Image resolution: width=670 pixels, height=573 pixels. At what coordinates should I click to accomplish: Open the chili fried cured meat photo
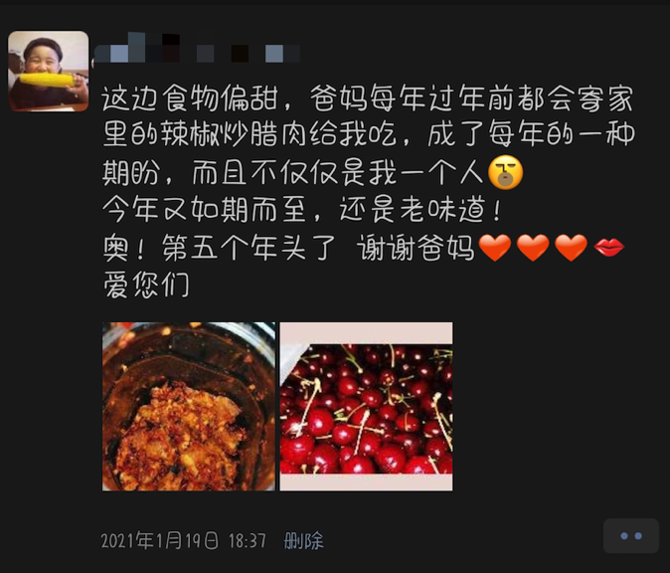pos(189,406)
